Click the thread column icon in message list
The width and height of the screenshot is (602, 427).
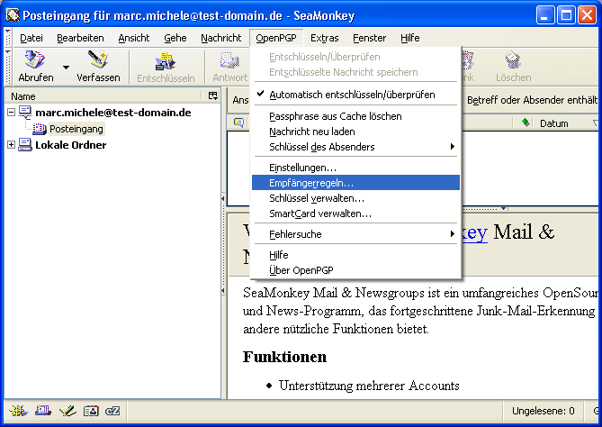tap(238, 123)
